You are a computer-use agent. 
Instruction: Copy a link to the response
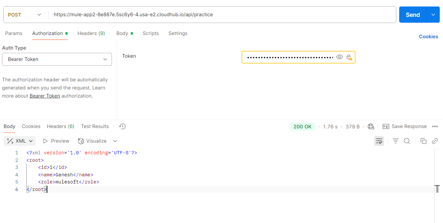[x=435, y=141]
